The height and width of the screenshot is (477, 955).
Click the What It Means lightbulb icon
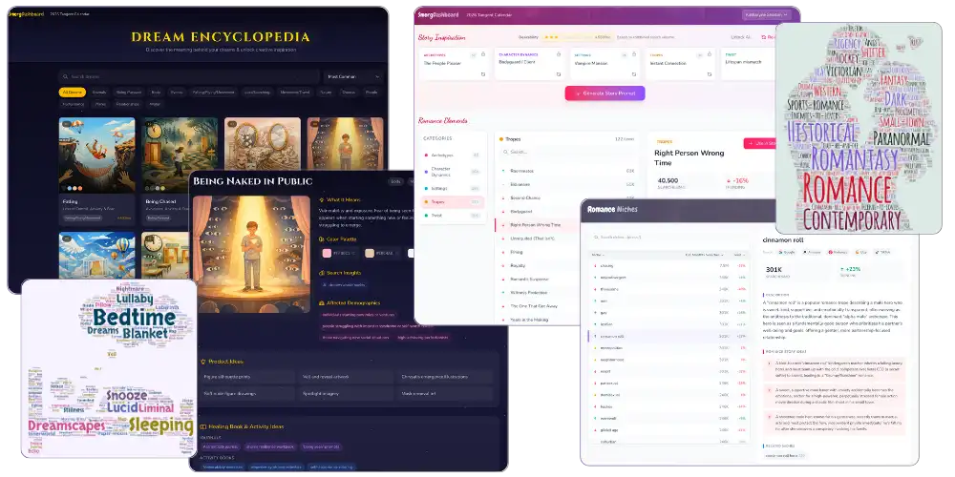(x=319, y=199)
